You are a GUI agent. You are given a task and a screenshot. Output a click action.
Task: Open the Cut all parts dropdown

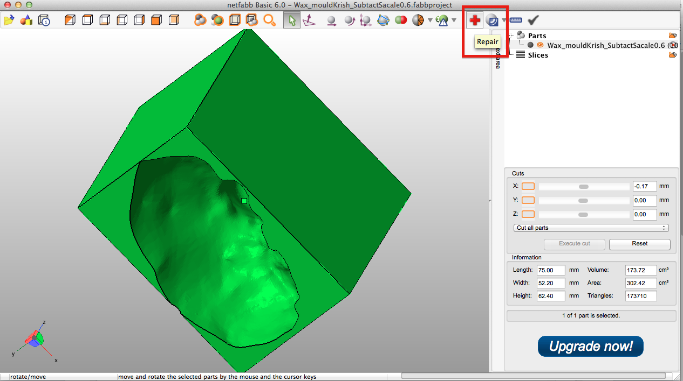pos(591,228)
